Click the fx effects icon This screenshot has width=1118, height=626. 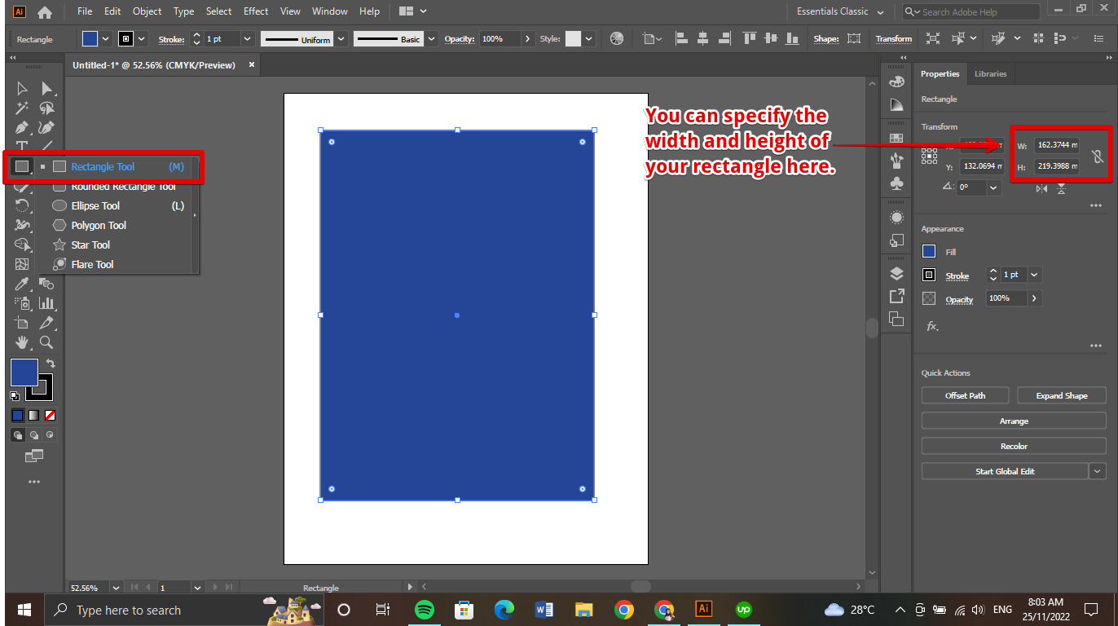tap(932, 326)
